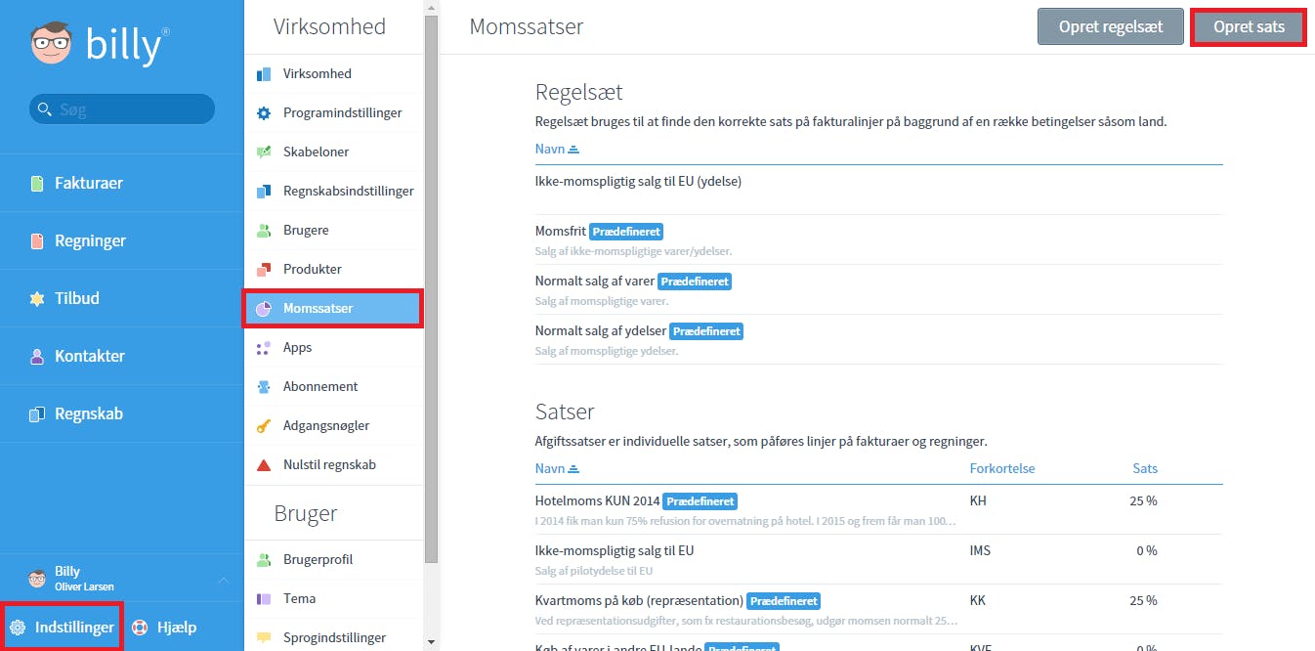Open Nulstil regnskab option
Screen dimensions: 1315x651
pos(333,464)
